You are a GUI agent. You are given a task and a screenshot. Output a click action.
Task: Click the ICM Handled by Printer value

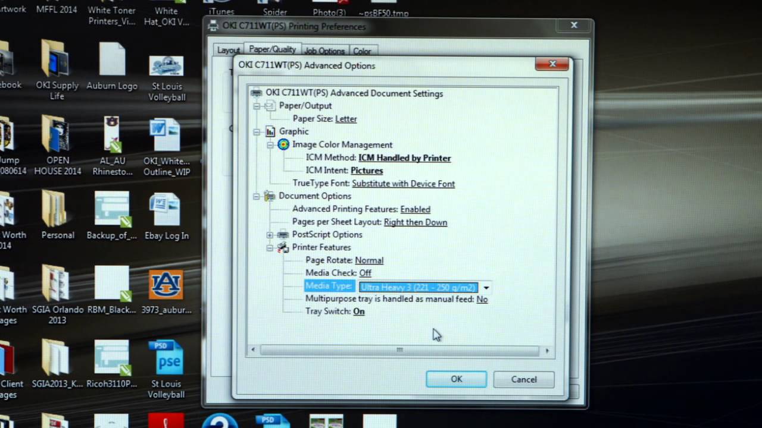click(x=405, y=158)
